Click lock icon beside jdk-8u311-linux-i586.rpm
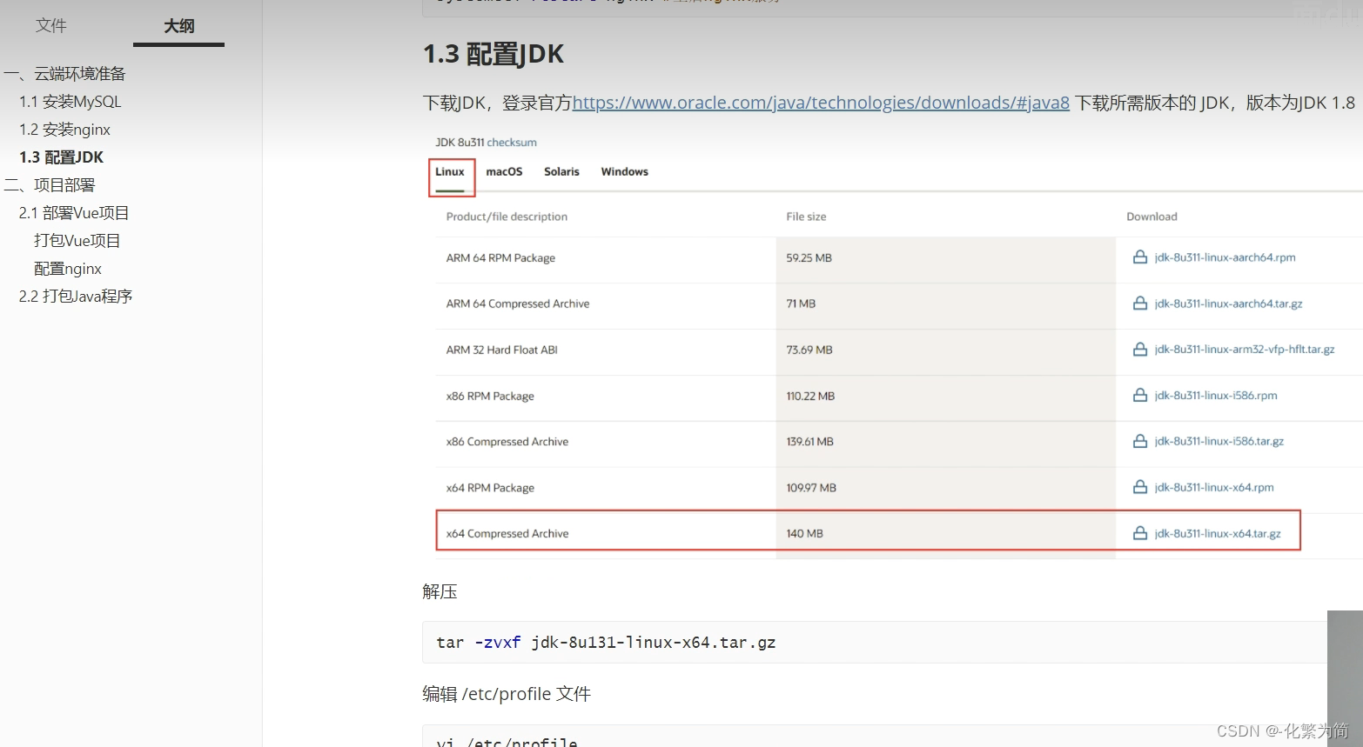The width and height of the screenshot is (1363, 747). coord(1140,396)
